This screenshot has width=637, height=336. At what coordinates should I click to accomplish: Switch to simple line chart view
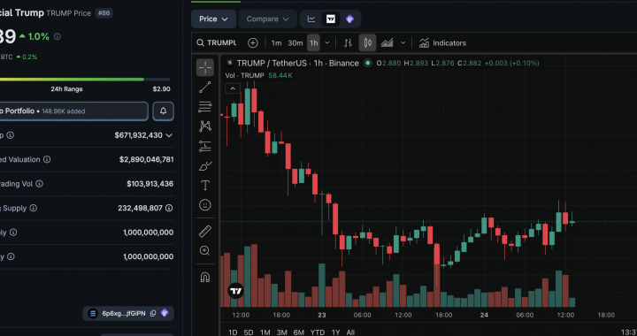[311, 19]
